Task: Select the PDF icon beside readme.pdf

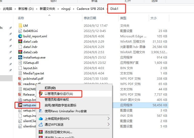Action: 20,84
